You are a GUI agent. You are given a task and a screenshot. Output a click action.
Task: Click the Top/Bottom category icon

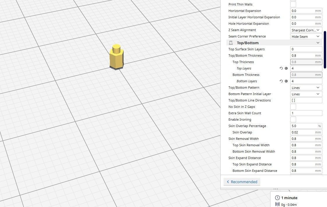tap(231, 43)
